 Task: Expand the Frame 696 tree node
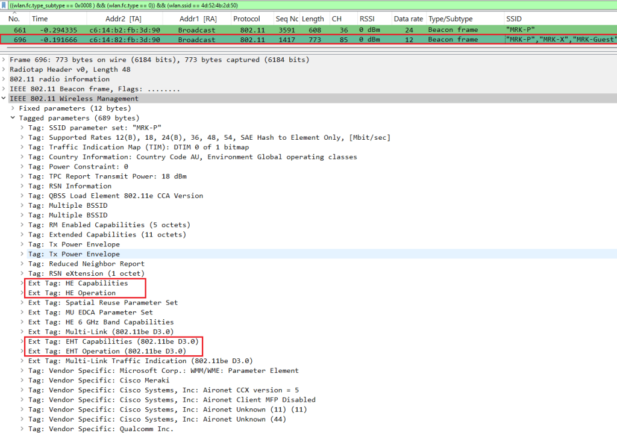pyautogui.click(x=4, y=60)
